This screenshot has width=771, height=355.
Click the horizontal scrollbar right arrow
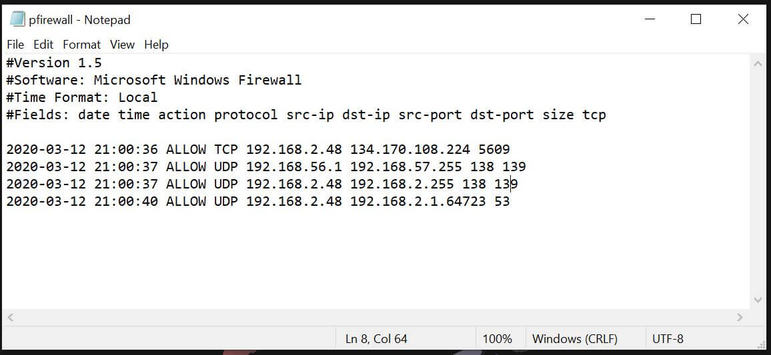tap(740, 317)
